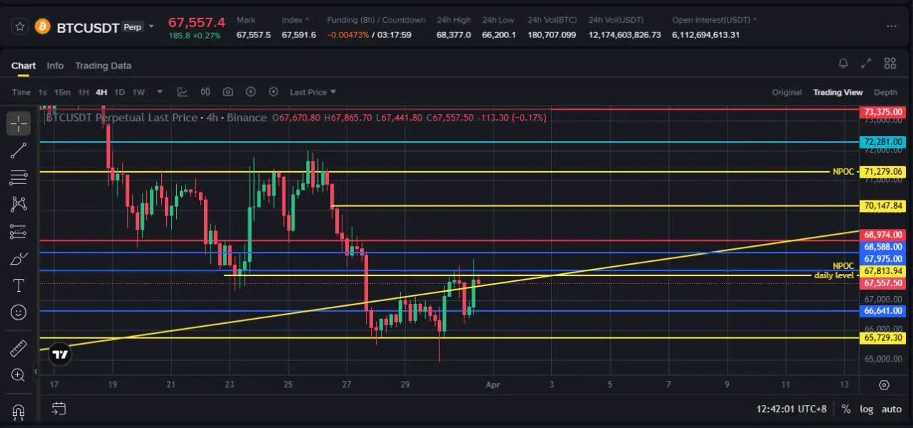Click the 72,281.00 cyan price label
This screenshot has height=428, width=913.
pos(883,142)
